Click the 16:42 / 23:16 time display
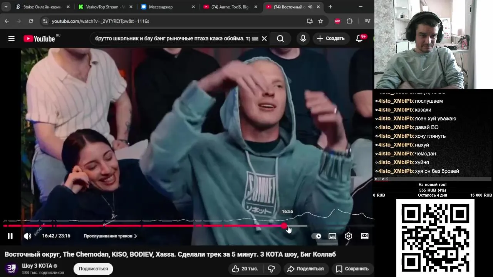493x277 pixels. coord(56,236)
